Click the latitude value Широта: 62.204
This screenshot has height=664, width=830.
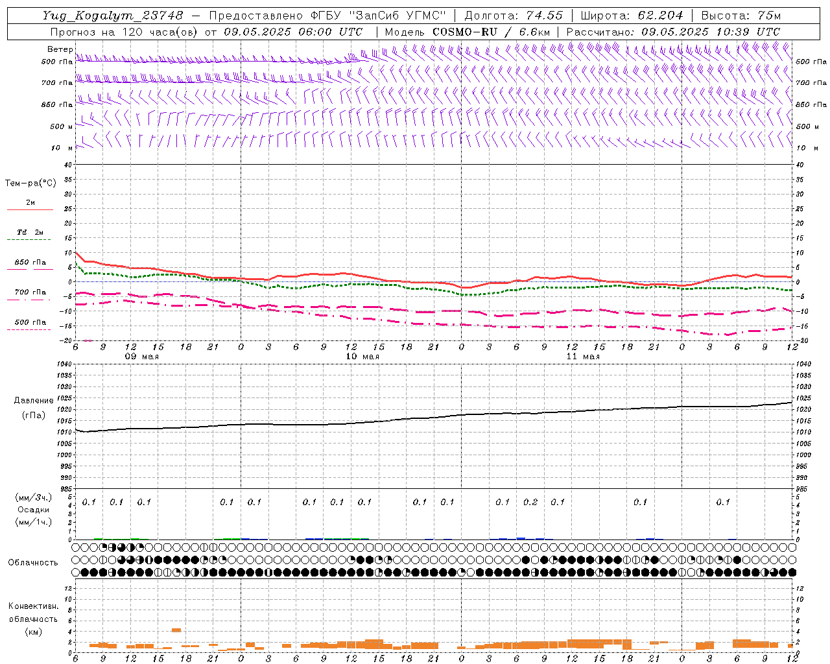(632, 16)
